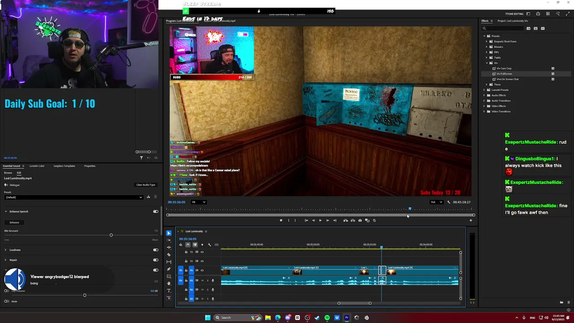Image resolution: width=574 pixels, height=323 pixels.
Task: Open the Full playback resolution dropdown
Action: pos(437,202)
